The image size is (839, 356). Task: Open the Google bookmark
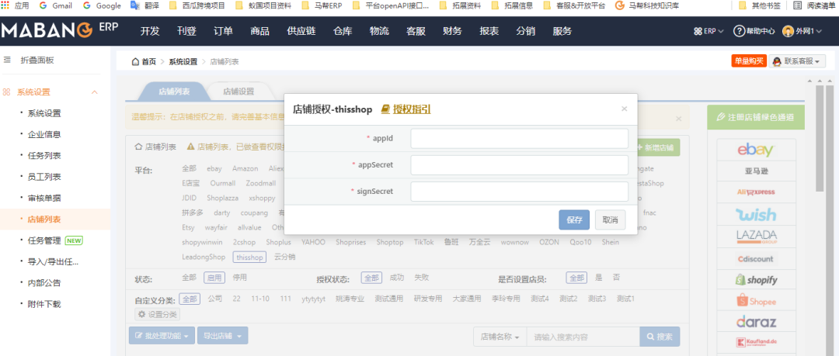[x=103, y=6]
